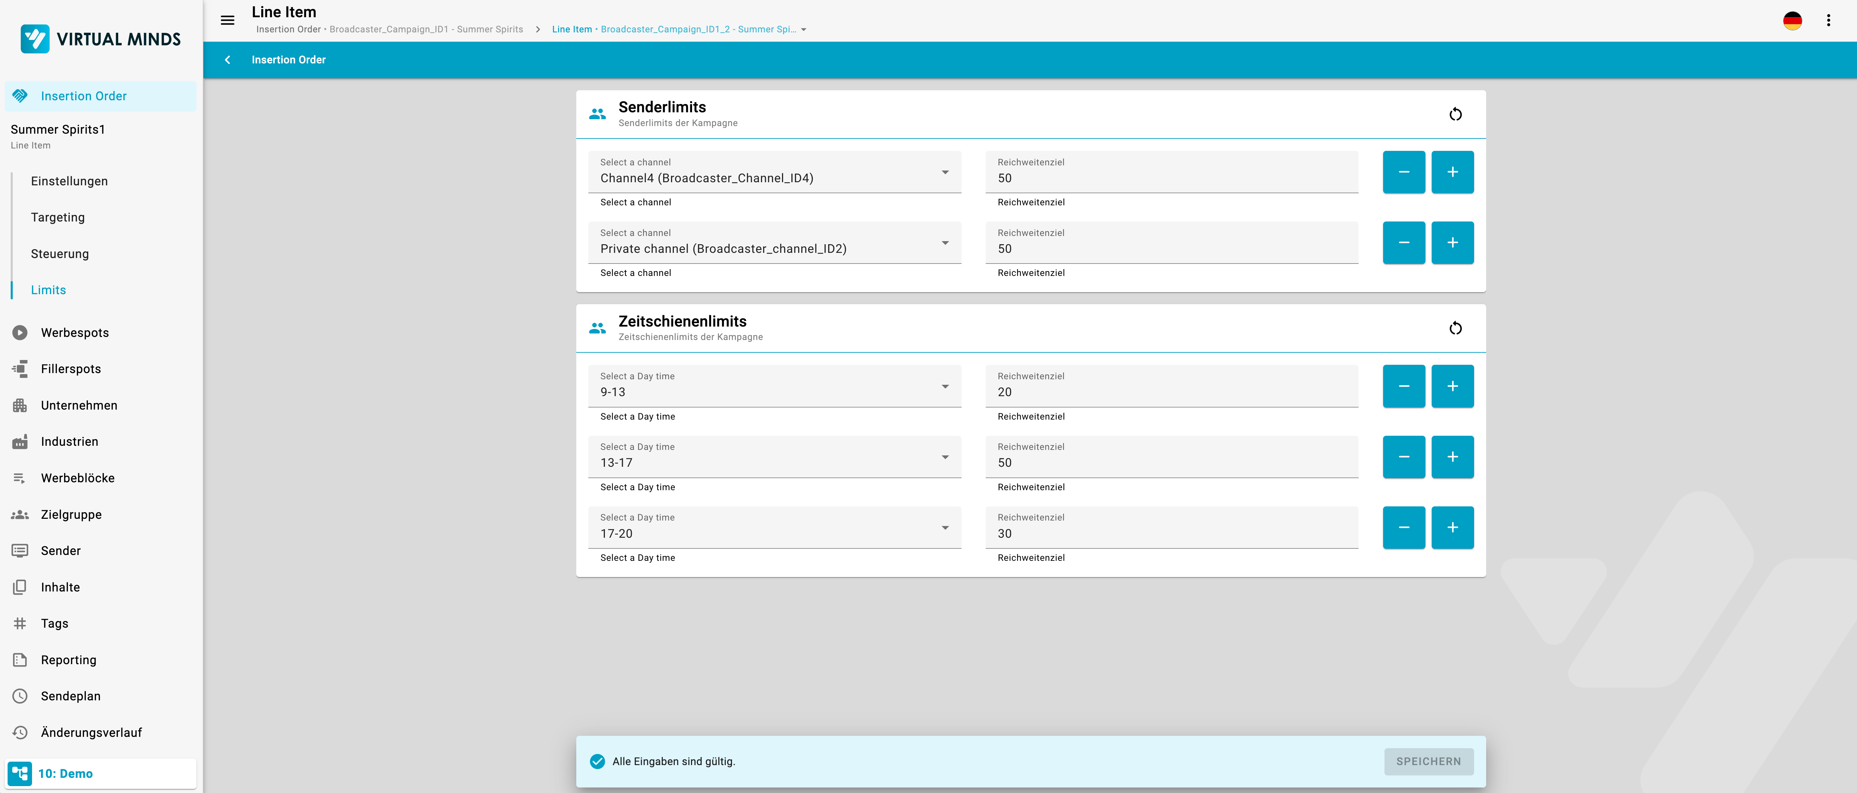
Task: Reset Senderlimits with the refresh icon
Action: point(1455,114)
